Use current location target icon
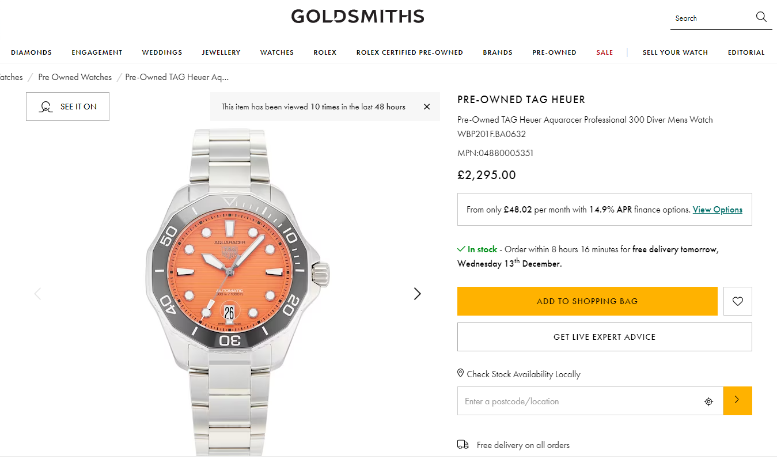This screenshot has height=459, width=777. 708,401
